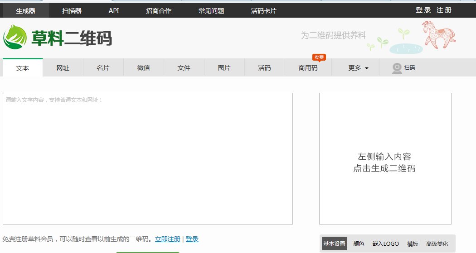Click the QR code preview box
Viewport: 476px width, 253px height.
(x=385, y=159)
